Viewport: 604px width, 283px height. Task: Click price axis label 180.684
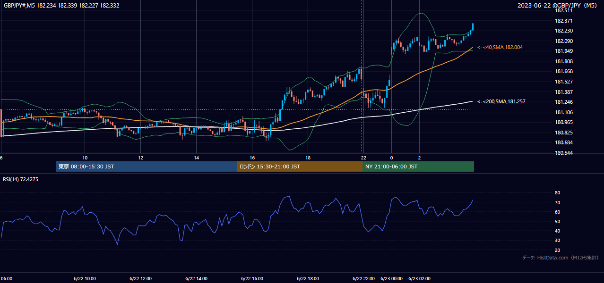pyautogui.click(x=563, y=142)
